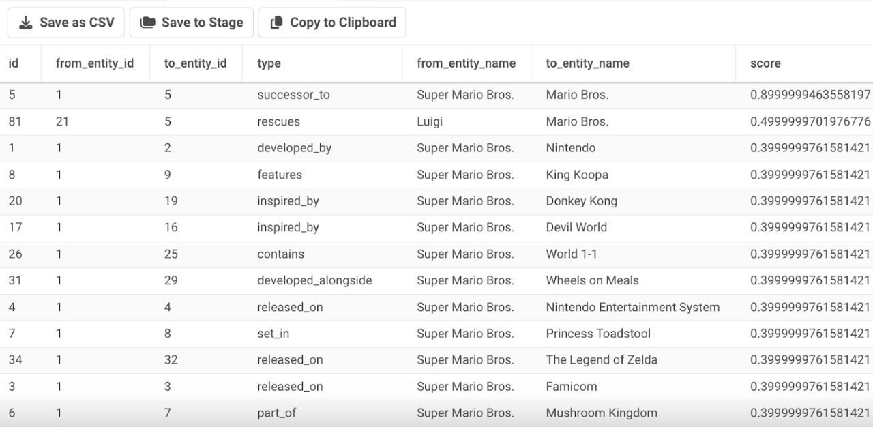Click the to_entity_id column header
Image resolution: width=873 pixels, height=427 pixels.
pos(195,63)
